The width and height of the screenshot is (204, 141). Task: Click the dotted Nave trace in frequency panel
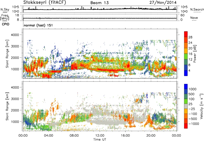[100, 17]
